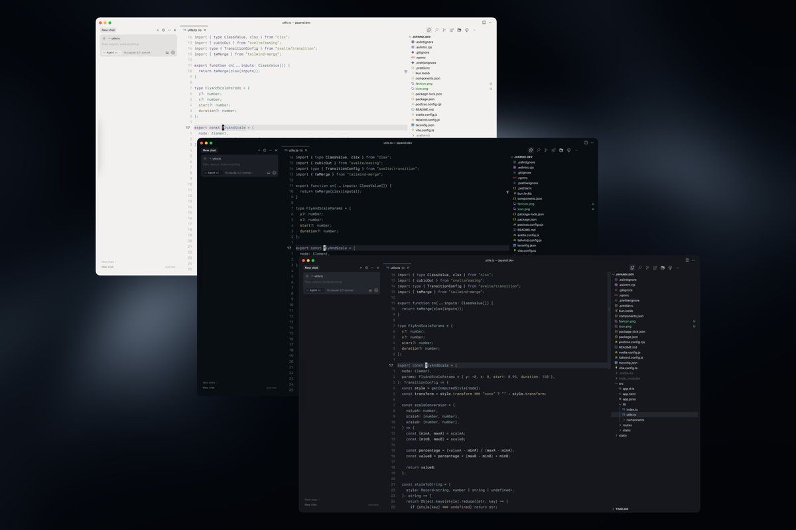Screen dimensions: 796x530
Task: Select New chat tab in front window
Action: 311,268
